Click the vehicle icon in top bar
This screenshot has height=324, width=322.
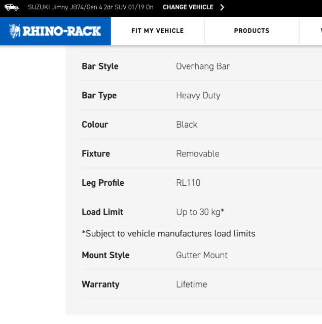pos(12,7)
